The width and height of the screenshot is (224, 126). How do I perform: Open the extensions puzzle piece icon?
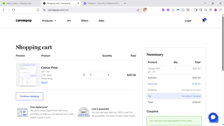click(x=183, y=10)
